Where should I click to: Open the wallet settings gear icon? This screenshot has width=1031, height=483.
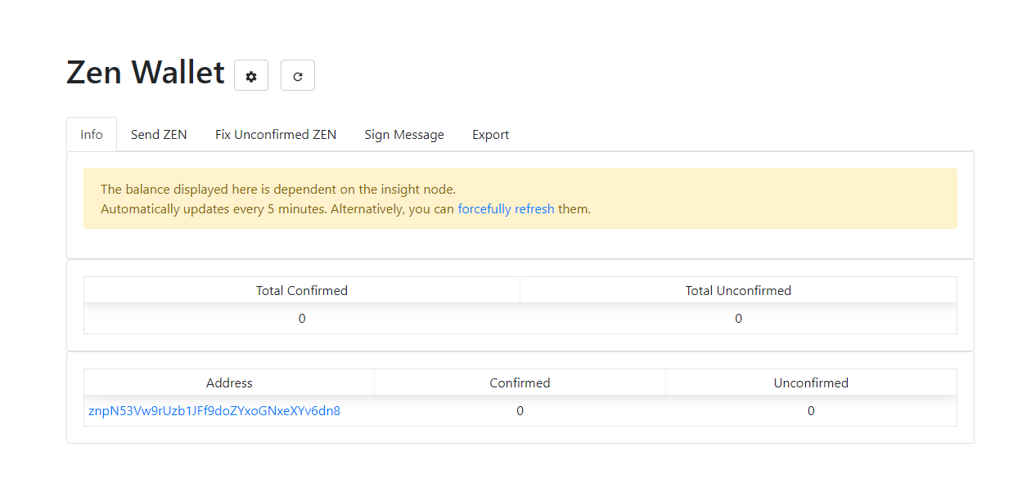(x=251, y=76)
